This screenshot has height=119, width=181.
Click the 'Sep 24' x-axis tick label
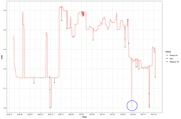71,115
